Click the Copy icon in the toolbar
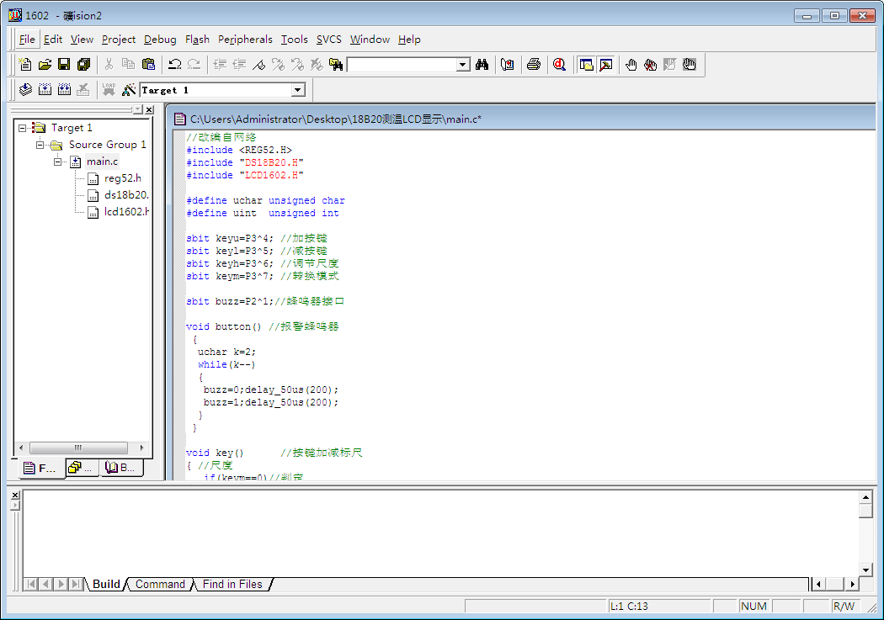Viewport: 884px width, 620px height. click(x=129, y=65)
